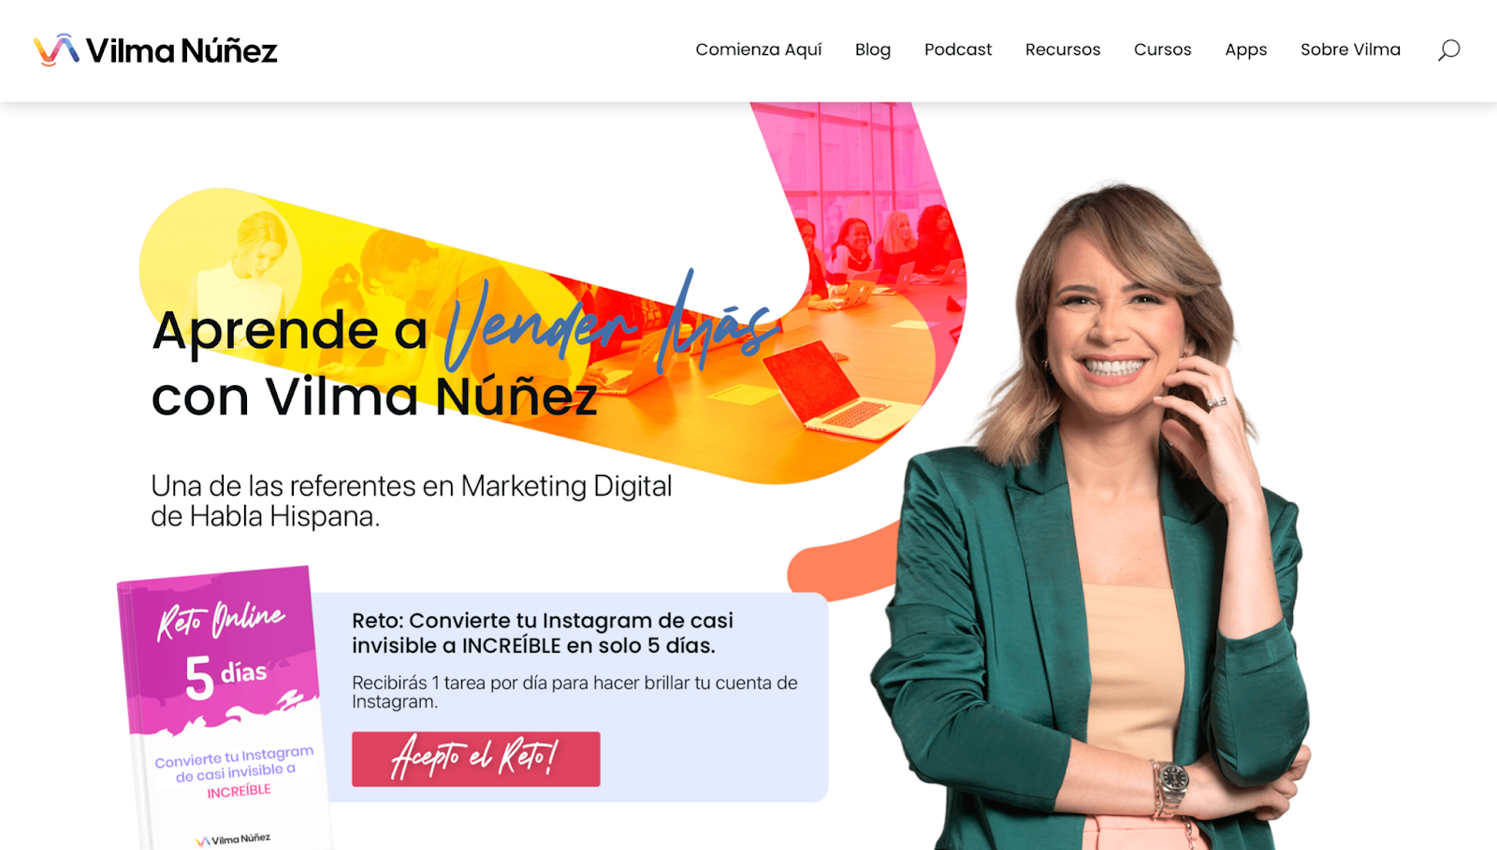Screen dimensions: 1497x850
Task: Open Comienza Aquí menu item
Action: click(x=758, y=50)
